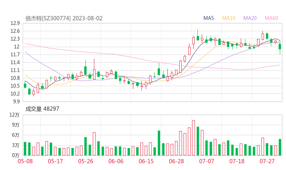Click the 11.7 price axis label
The image size is (286, 170).
15,54
